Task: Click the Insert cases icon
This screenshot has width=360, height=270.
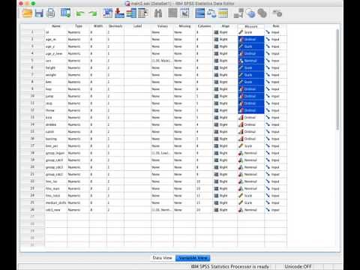Action: tap(172, 13)
